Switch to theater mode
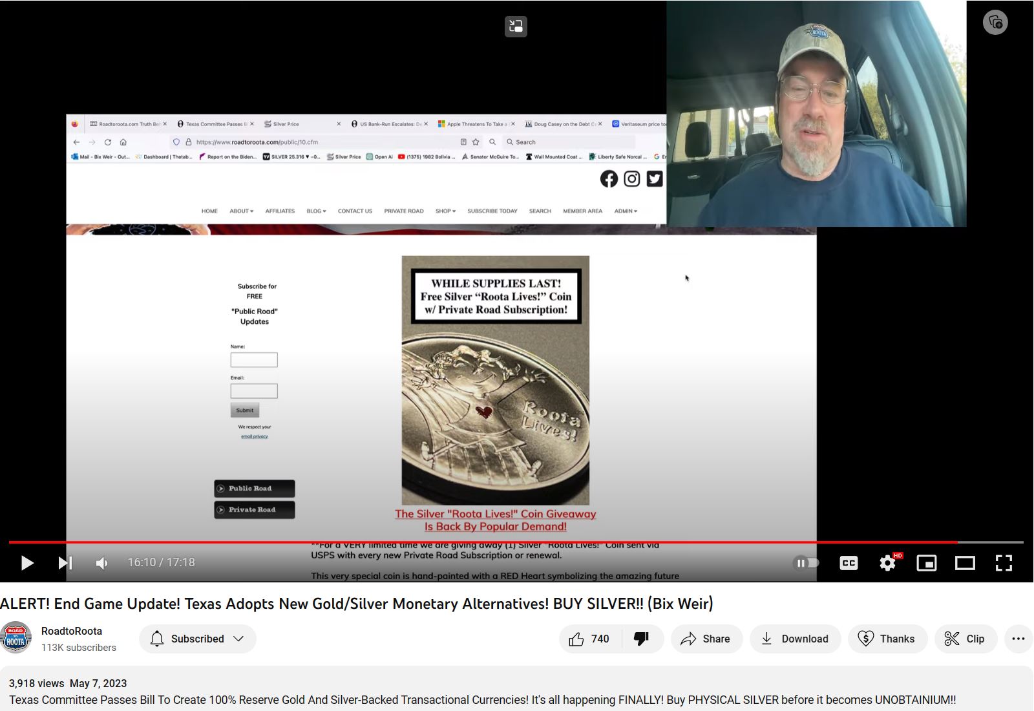The width and height of the screenshot is (1034, 711). (x=965, y=563)
